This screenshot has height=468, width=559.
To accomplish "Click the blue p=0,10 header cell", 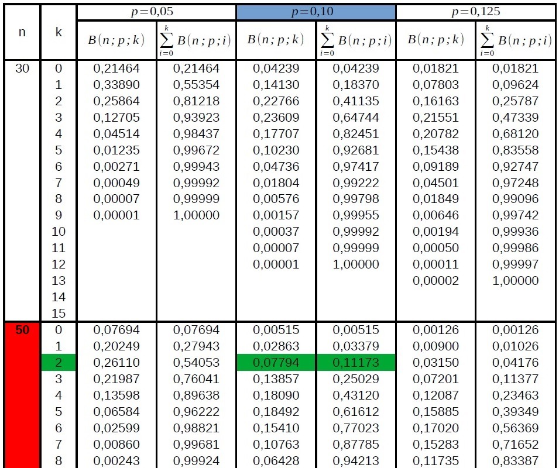I will [x=316, y=12].
